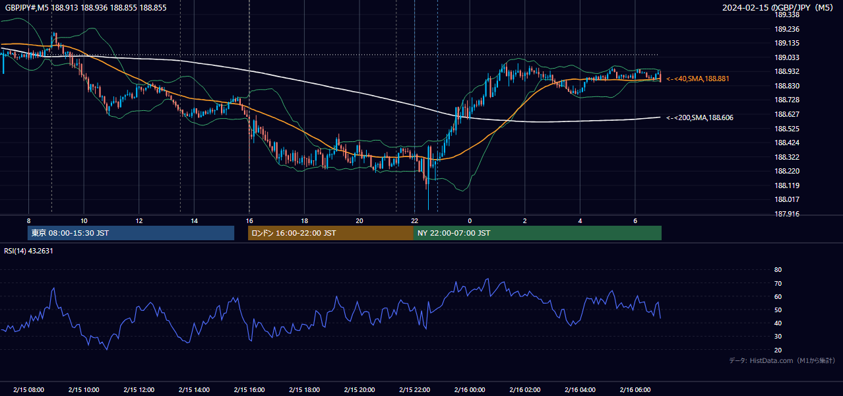
Task: Click price axis value 188.830
Action: pyautogui.click(x=787, y=86)
